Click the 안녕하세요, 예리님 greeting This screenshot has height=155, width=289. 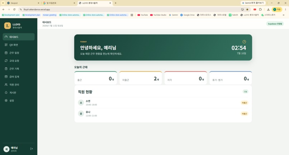pos(98,48)
